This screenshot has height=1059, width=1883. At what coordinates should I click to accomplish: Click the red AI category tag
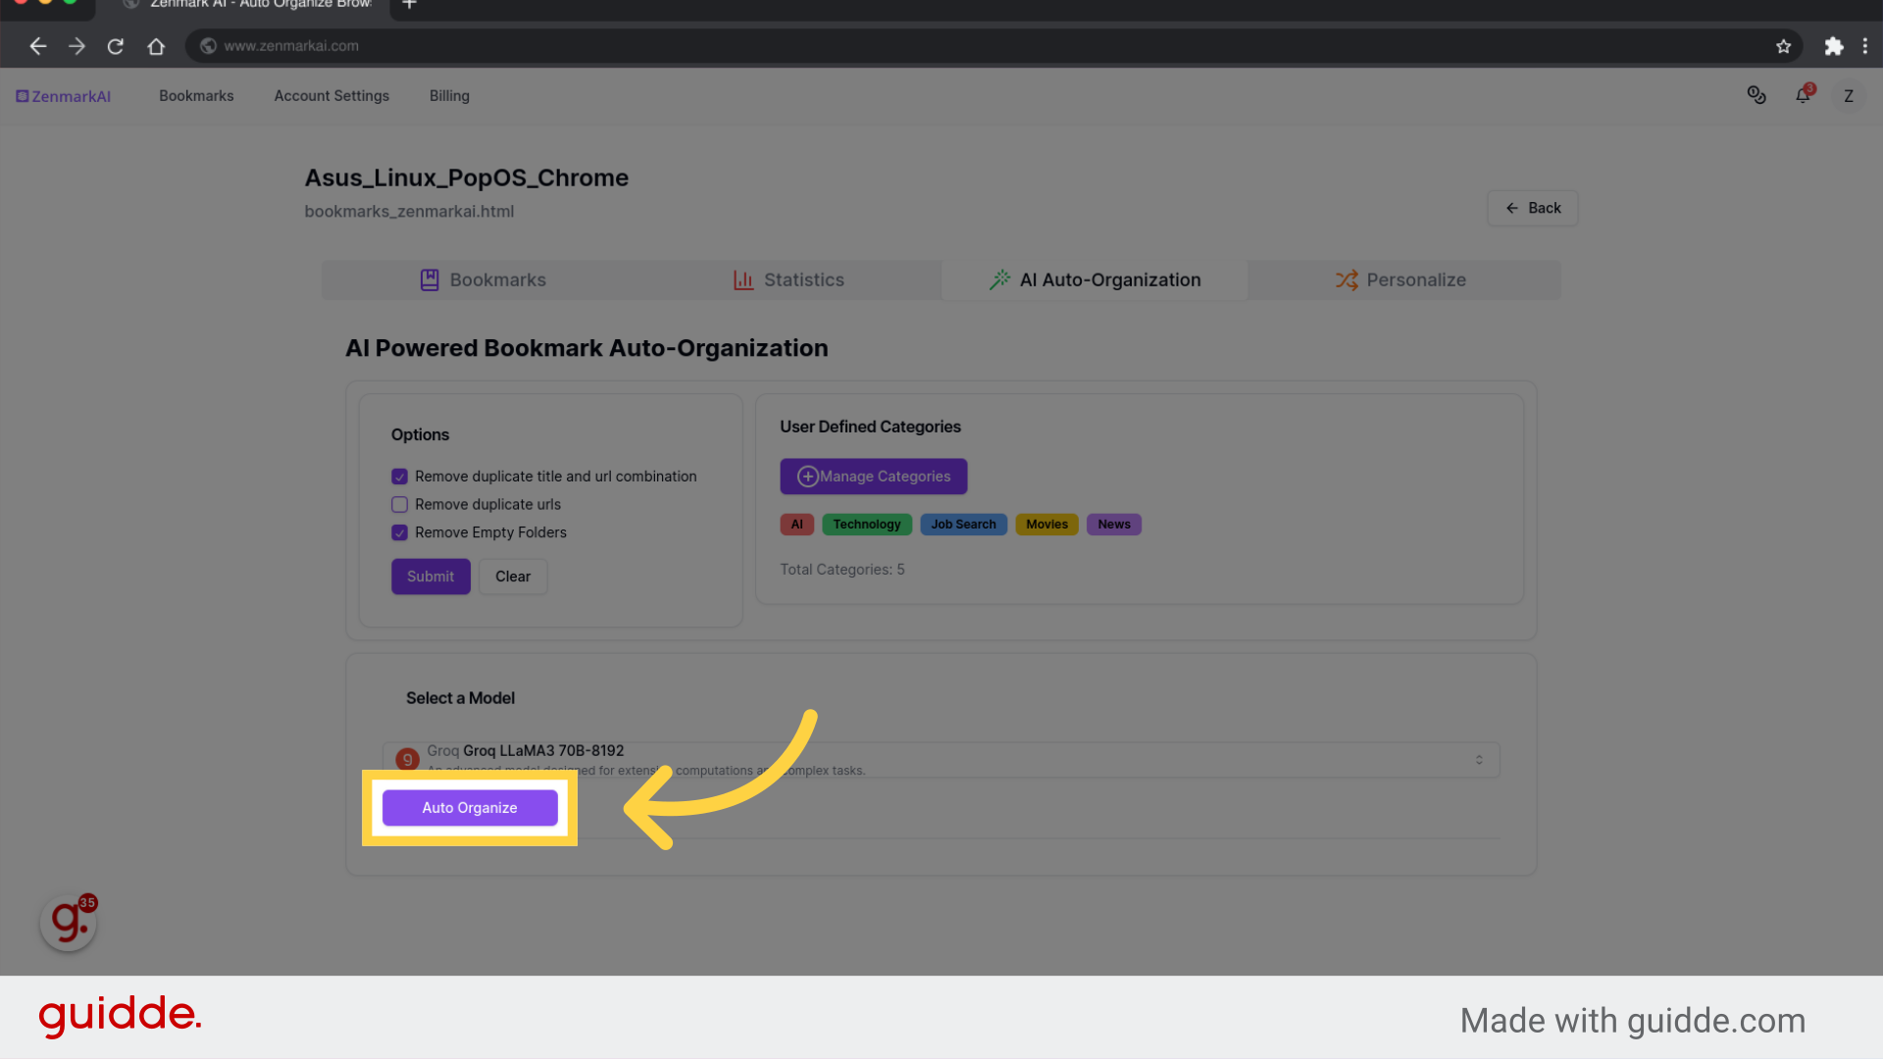[796, 525]
